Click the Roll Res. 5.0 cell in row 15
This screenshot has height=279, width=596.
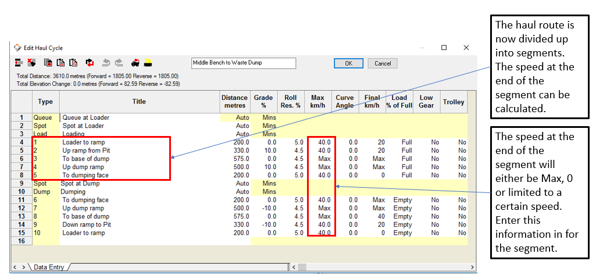291,233
